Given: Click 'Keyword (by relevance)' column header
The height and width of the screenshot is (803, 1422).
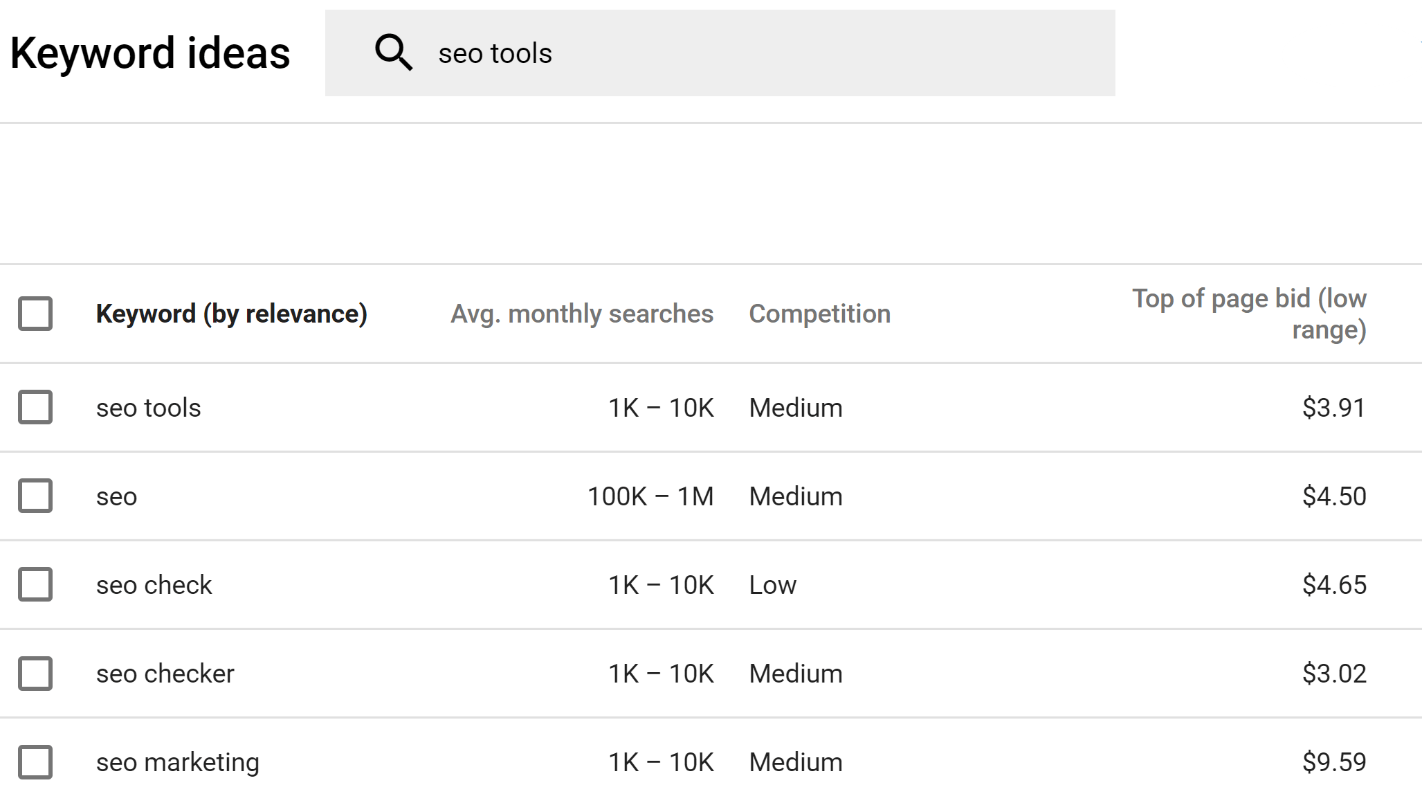Looking at the screenshot, I should 232,314.
